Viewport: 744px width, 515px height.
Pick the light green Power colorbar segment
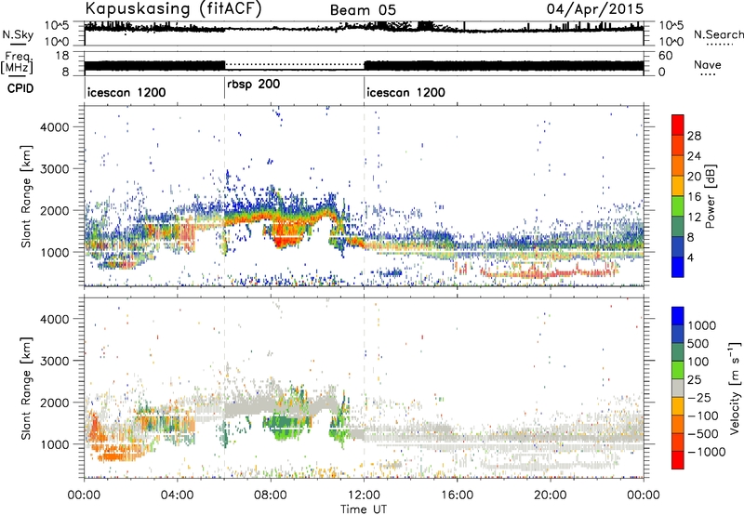click(x=678, y=205)
